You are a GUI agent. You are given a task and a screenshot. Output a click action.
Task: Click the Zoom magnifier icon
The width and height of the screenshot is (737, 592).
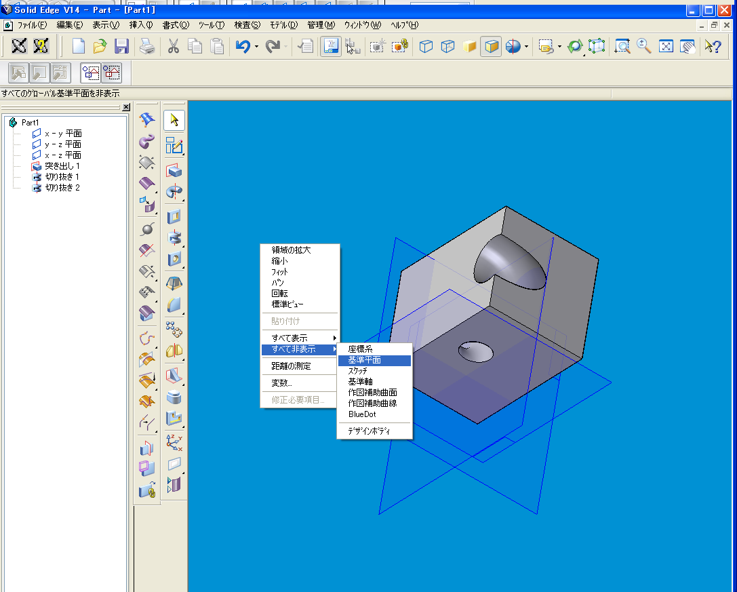(x=644, y=46)
